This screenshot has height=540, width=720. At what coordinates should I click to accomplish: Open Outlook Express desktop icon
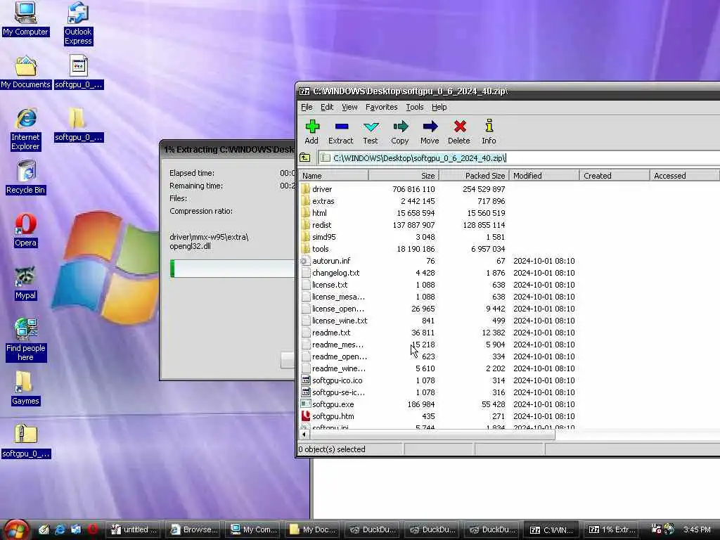[x=78, y=24]
